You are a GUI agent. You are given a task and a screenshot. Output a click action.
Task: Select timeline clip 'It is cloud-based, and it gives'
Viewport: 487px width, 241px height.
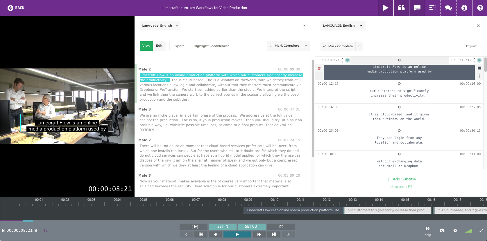pos(461,210)
